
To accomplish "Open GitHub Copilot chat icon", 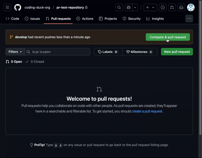I will click(x=129, y=8).
